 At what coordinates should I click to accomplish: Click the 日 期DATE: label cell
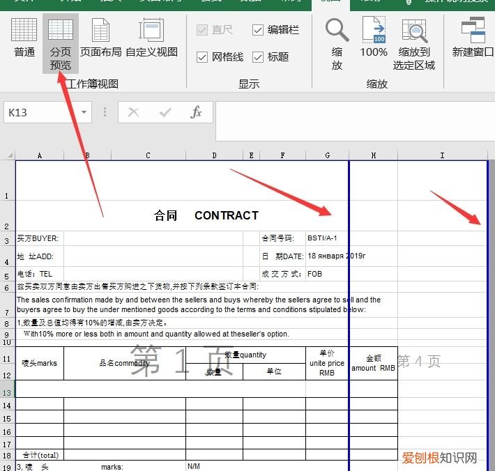282,256
